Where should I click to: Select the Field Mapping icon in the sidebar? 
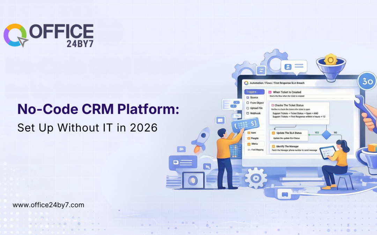click(x=248, y=150)
